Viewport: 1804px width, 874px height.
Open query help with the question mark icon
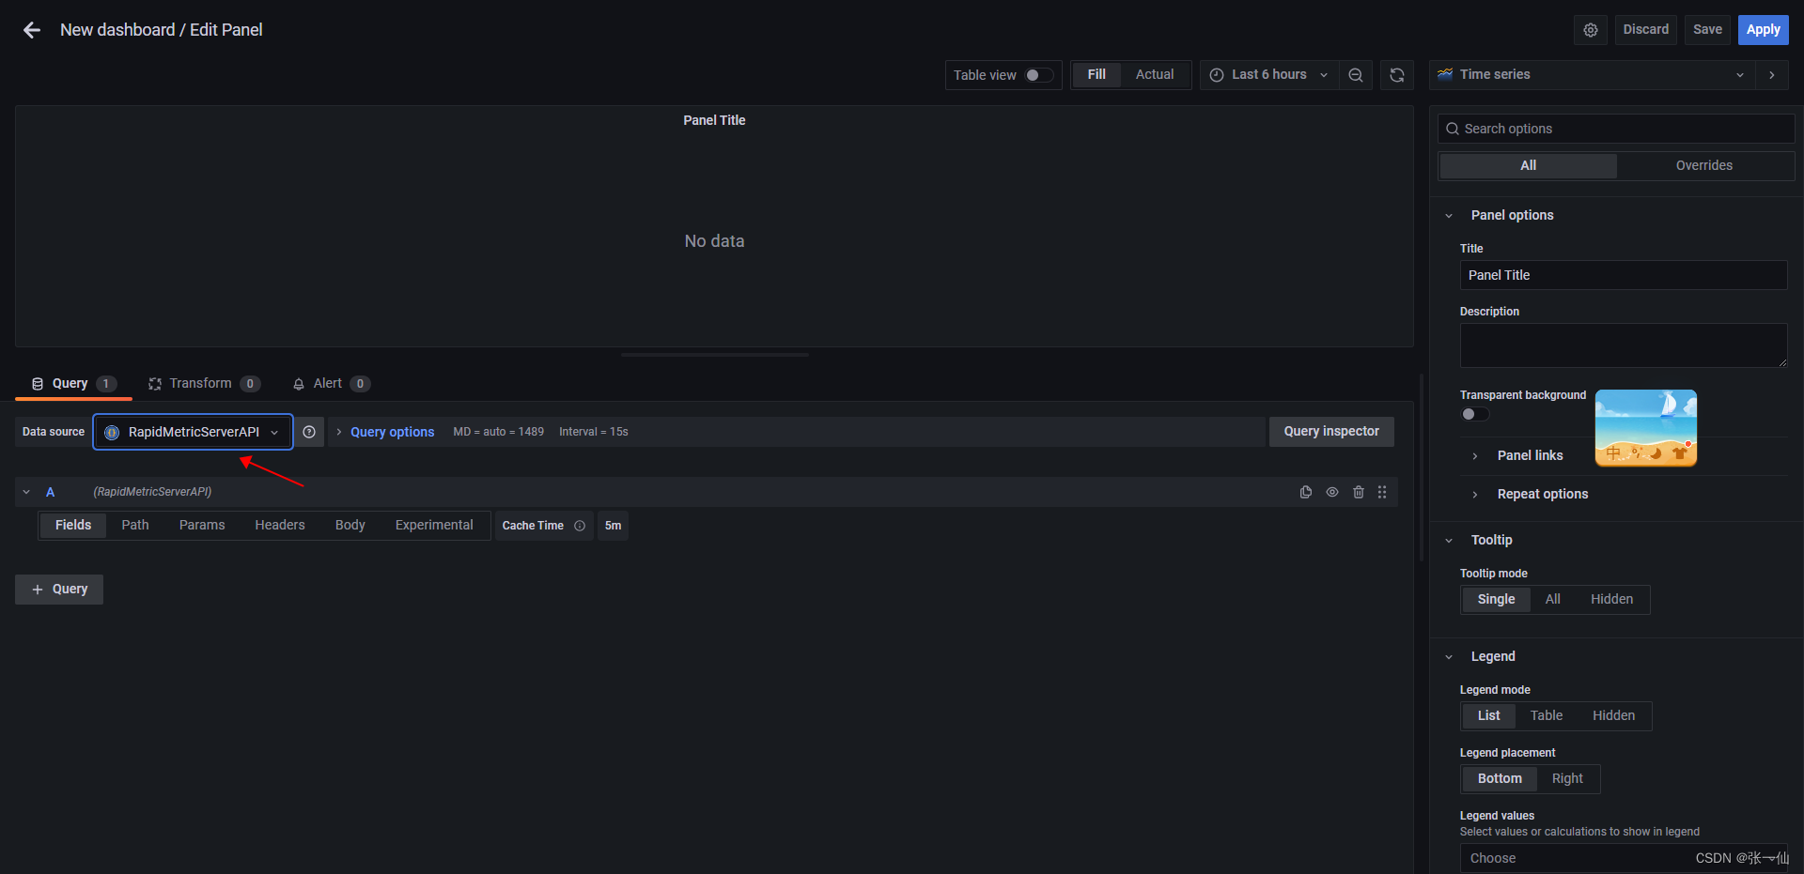point(310,431)
